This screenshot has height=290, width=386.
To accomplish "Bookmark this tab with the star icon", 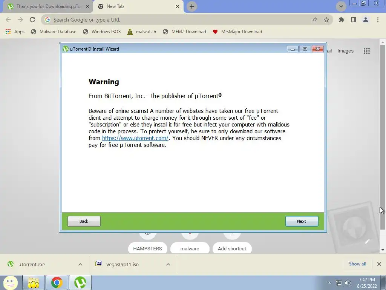I will point(326,20).
